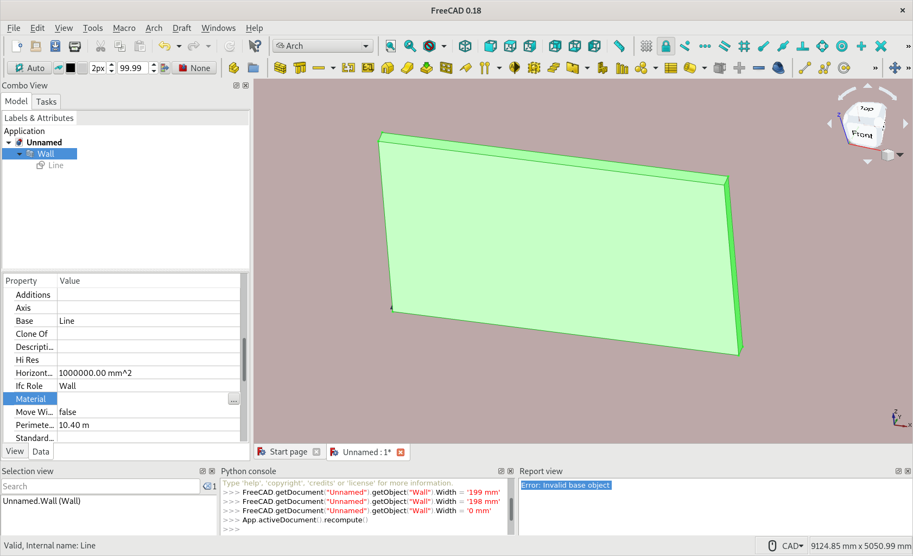Fit the whole model in the view
913x556 pixels.
[x=390, y=46]
